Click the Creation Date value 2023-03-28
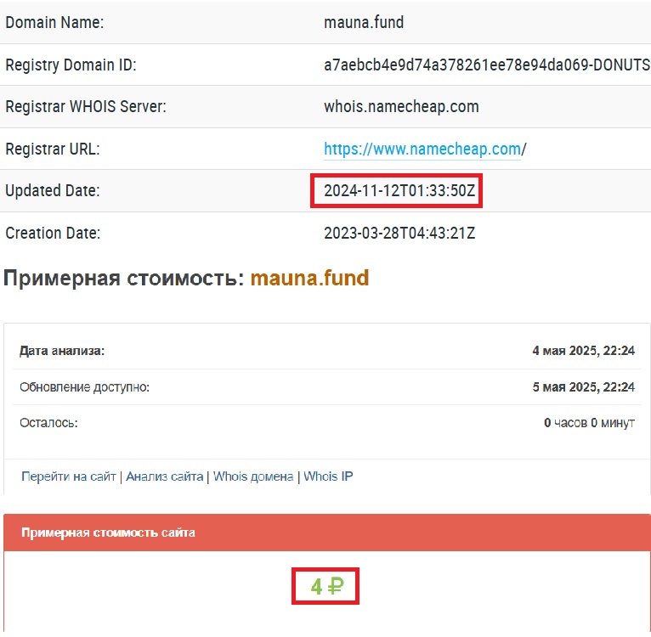The height and width of the screenshot is (637, 651). coord(399,233)
